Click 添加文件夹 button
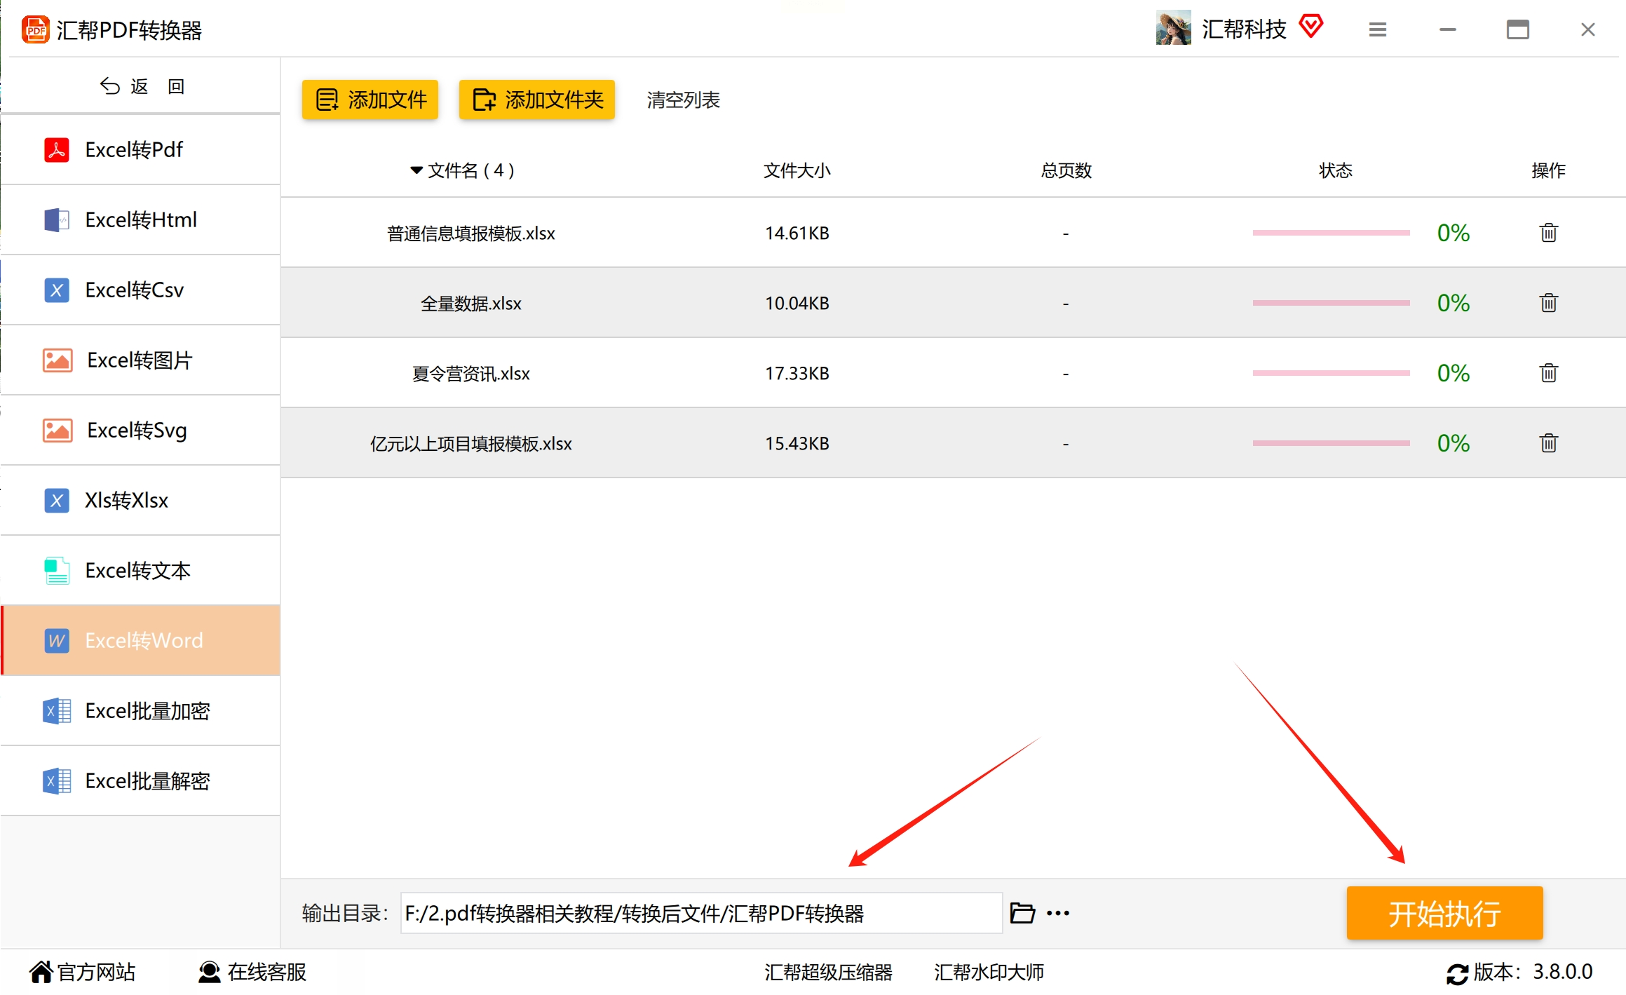Viewport: 1626px width, 995px height. (536, 100)
